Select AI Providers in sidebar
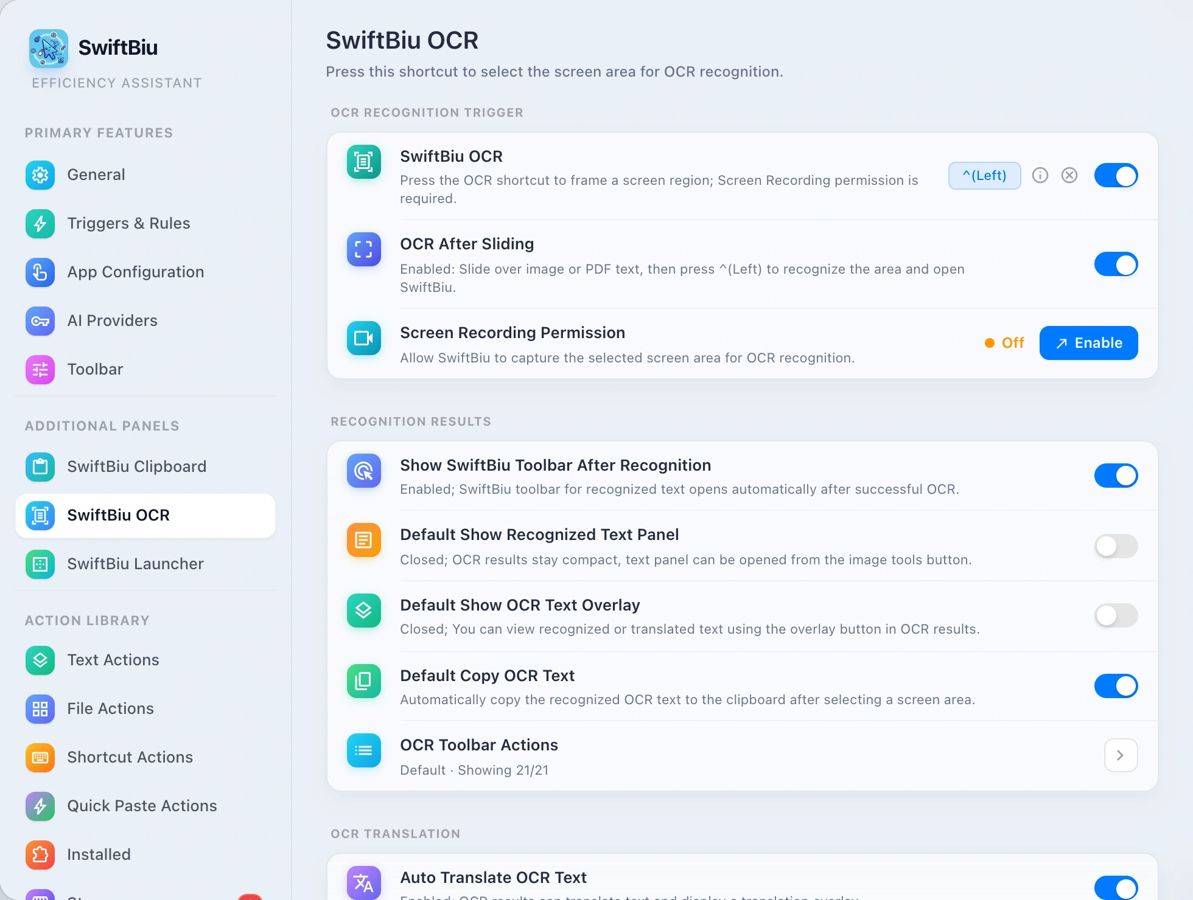Image resolution: width=1193 pixels, height=900 pixels. (145, 321)
